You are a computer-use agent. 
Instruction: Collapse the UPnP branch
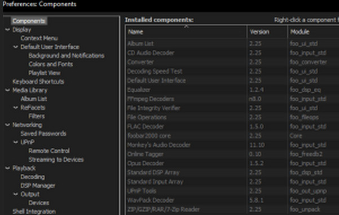15,142
